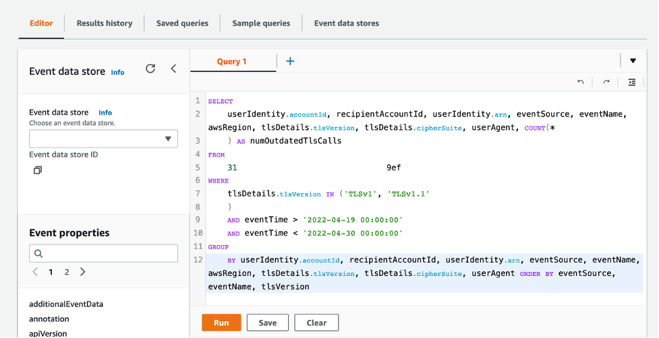Open Info link beside Event data store heading
Image resolution: width=659 pixels, height=338 pixels.
pyautogui.click(x=117, y=72)
